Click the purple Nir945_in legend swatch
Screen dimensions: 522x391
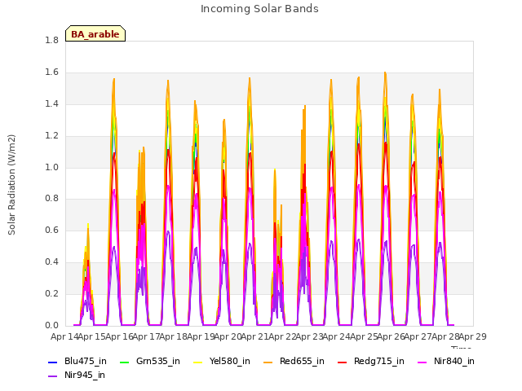(53, 376)
